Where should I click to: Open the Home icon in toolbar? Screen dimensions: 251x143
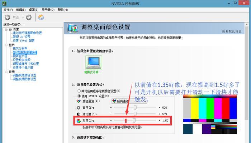[x=41, y=17]
